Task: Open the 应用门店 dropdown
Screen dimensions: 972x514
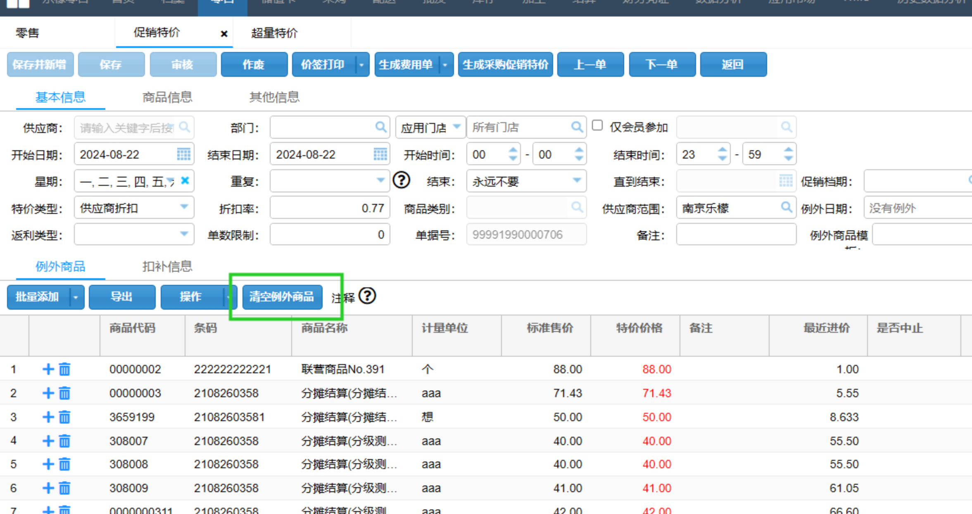Action: coord(456,127)
